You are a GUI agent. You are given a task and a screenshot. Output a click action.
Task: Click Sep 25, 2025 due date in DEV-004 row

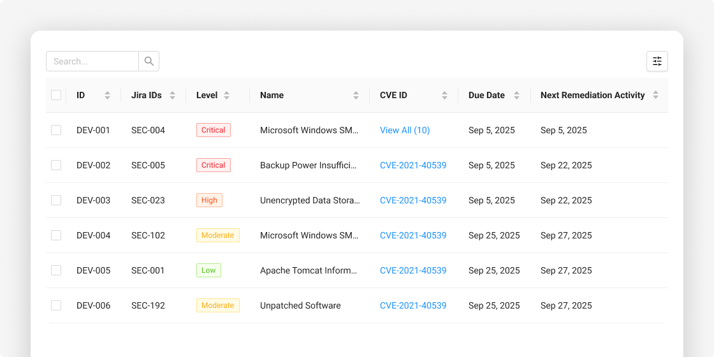(494, 235)
